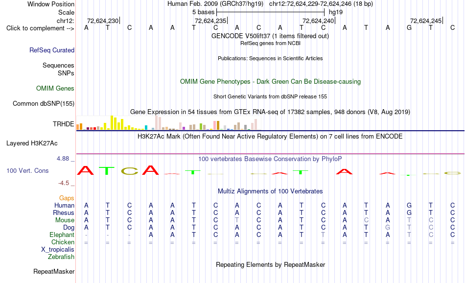The height and width of the screenshot is (283, 465).
Task: Click the Scale label on the left
Action: click(67, 12)
